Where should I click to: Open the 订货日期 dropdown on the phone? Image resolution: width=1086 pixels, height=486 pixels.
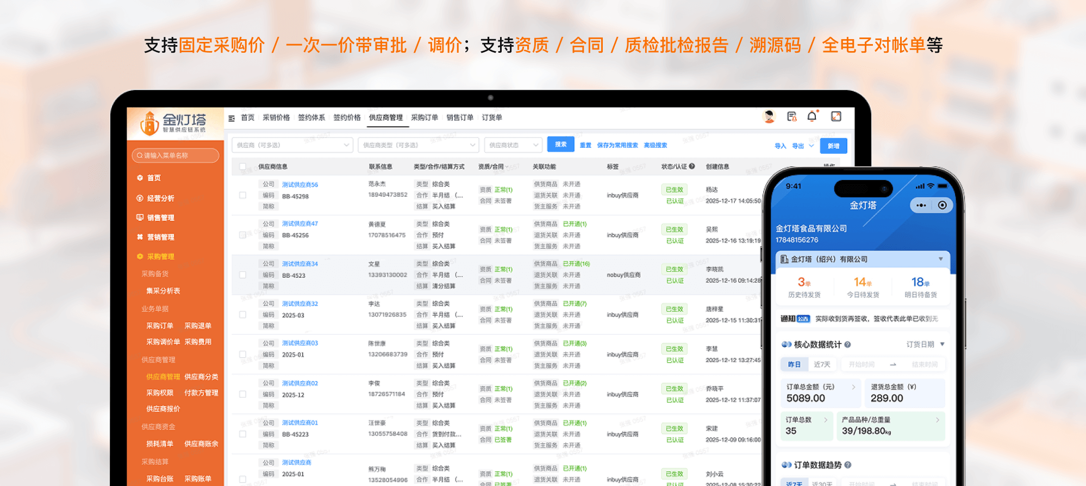coord(926,345)
